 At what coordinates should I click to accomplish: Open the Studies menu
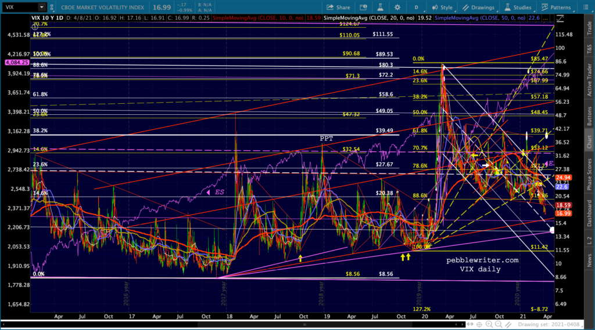pos(518,8)
